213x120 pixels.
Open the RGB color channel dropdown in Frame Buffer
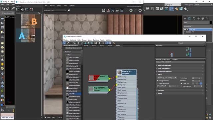(x=55, y=10)
